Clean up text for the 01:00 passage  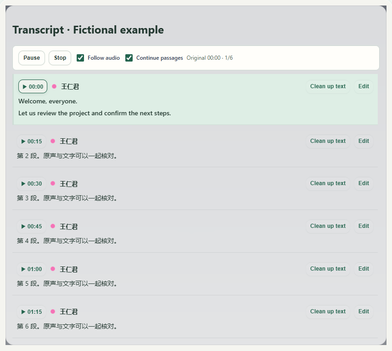tap(328, 269)
